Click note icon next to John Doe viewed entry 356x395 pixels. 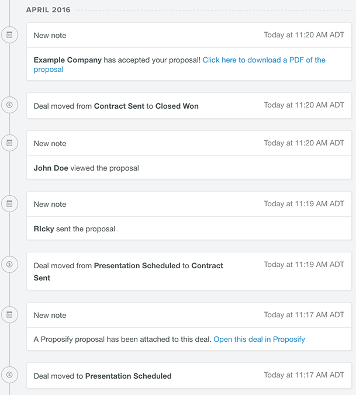9,143
